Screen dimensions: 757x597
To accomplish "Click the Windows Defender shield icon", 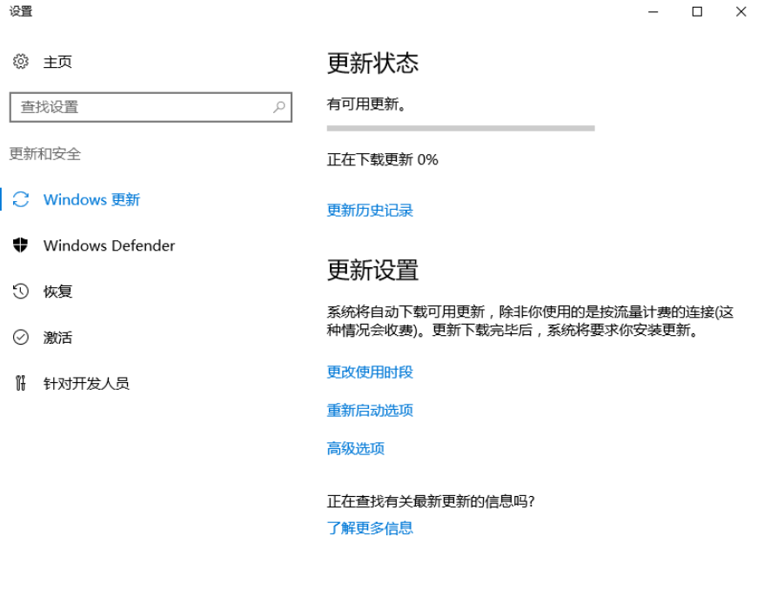I will pos(20,245).
